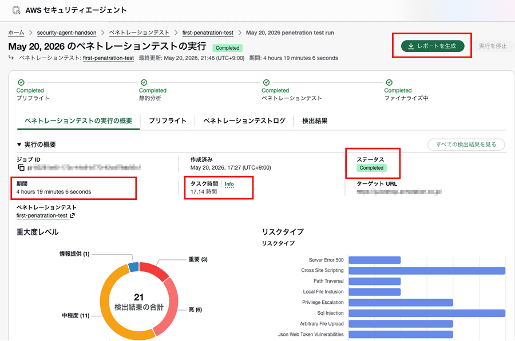Open ペネトレーションテスト breadcrumb link
Screen dimensions: 515x341
click(x=139, y=33)
